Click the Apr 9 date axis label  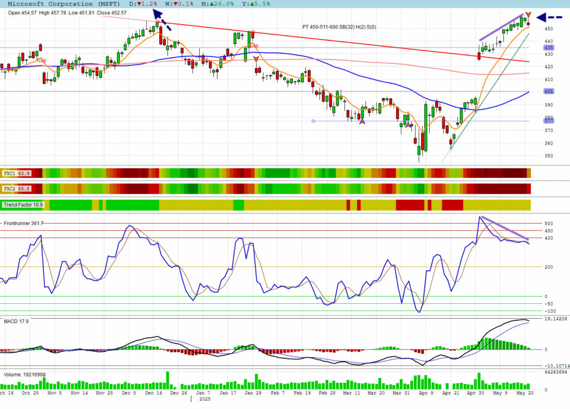pyautogui.click(x=426, y=393)
